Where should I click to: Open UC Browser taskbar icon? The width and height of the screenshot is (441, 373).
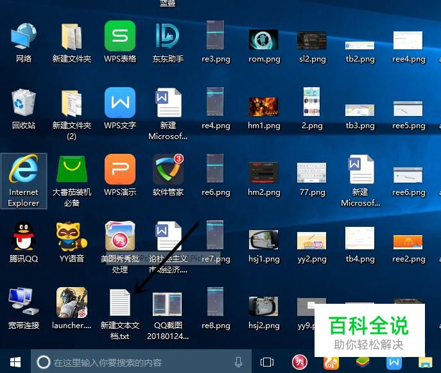click(x=331, y=364)
